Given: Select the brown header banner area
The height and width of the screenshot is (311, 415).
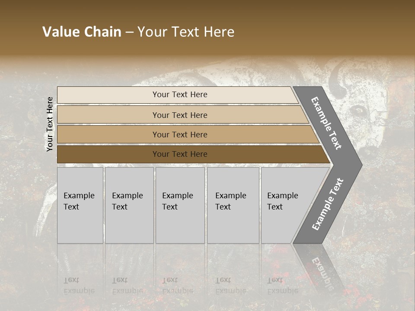Looking at the screenshot, I should point(207,28).
